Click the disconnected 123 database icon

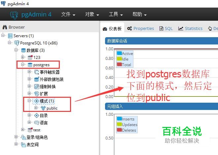(x=30, y=57)
